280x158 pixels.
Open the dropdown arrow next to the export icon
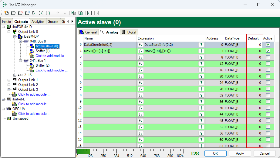click(53, 13)
